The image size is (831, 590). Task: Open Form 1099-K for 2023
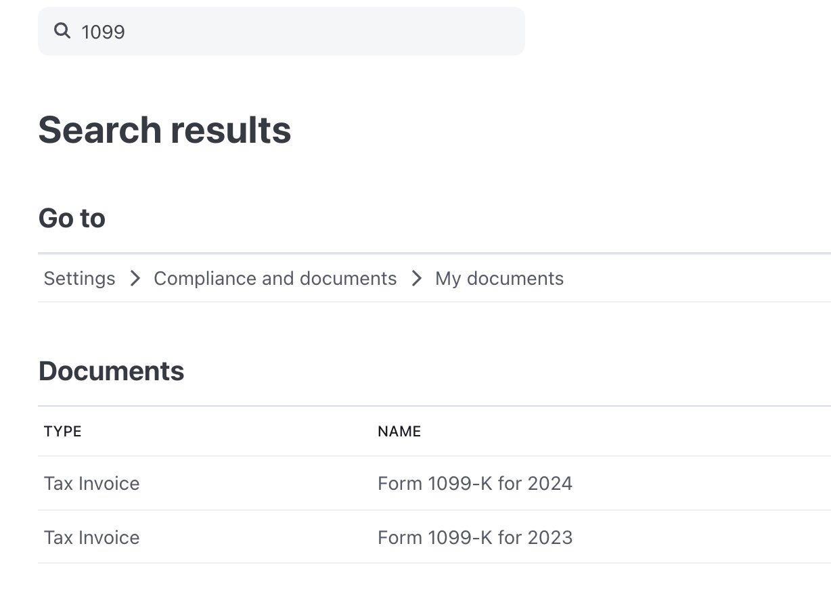[474, 537]
